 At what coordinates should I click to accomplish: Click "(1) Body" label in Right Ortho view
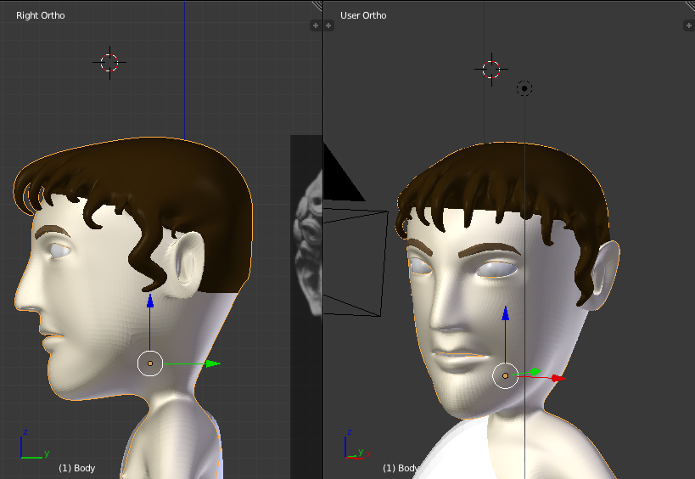click(76, 468)
